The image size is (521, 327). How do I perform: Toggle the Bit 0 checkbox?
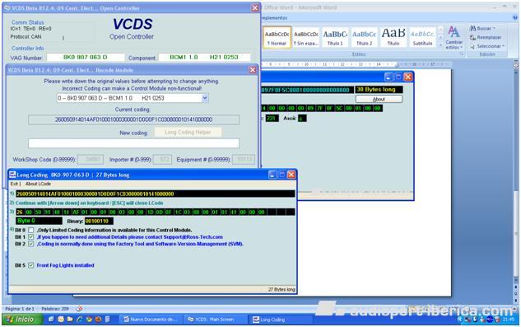coord(31,230)
